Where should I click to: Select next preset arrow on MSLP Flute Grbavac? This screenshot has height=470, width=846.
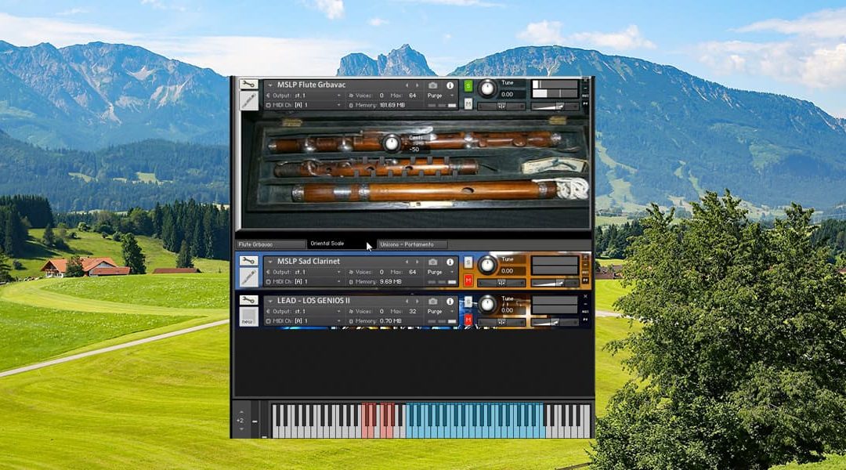coord(418,85)
